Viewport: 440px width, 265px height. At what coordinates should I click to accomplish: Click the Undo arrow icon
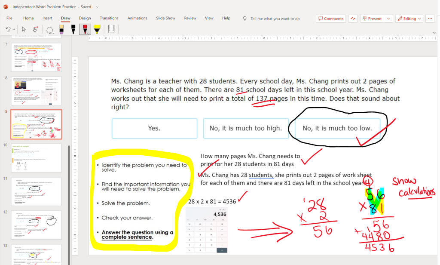click(7, 30)
